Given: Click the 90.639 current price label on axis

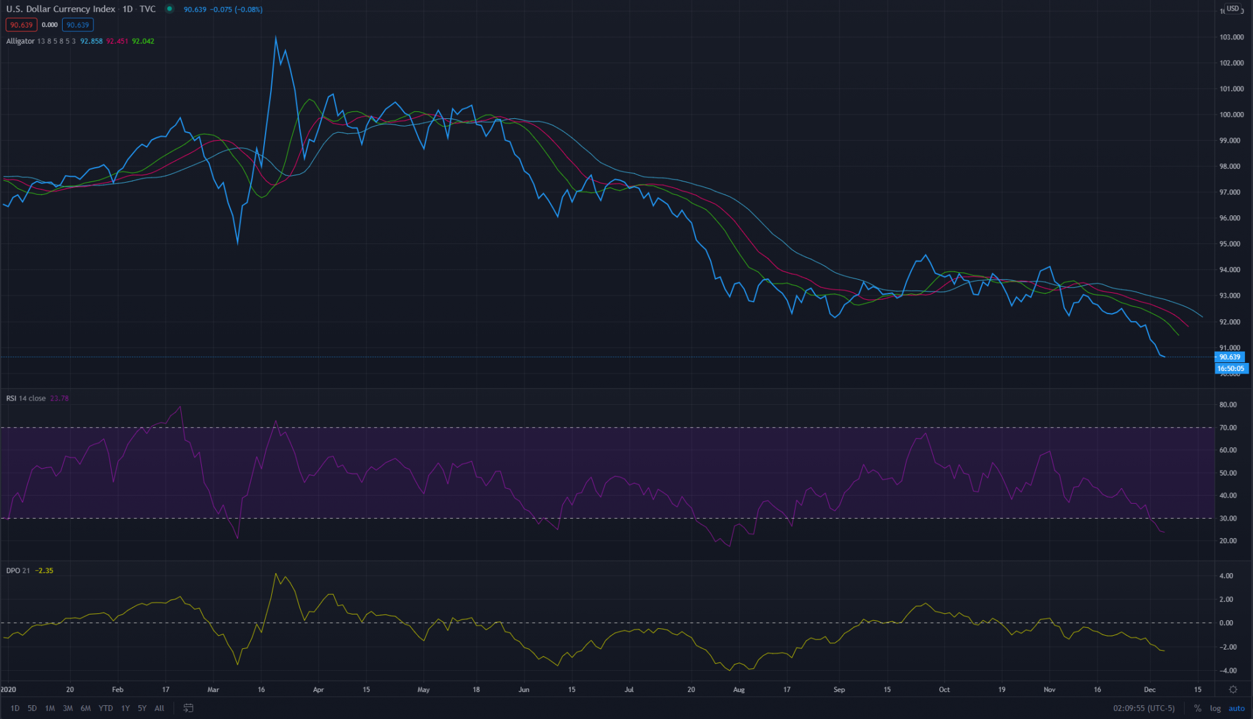Looking at the screenshot, I should (1229, 357).
